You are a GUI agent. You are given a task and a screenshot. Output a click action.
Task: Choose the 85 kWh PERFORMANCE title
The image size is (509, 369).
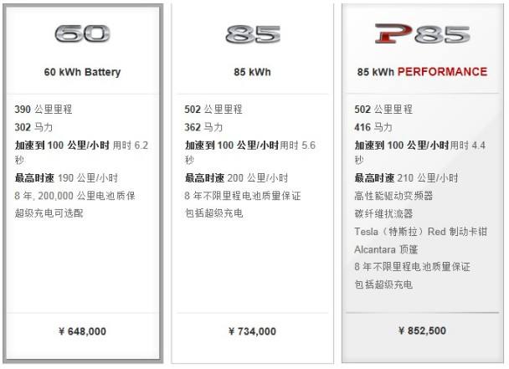coord(421,72)
